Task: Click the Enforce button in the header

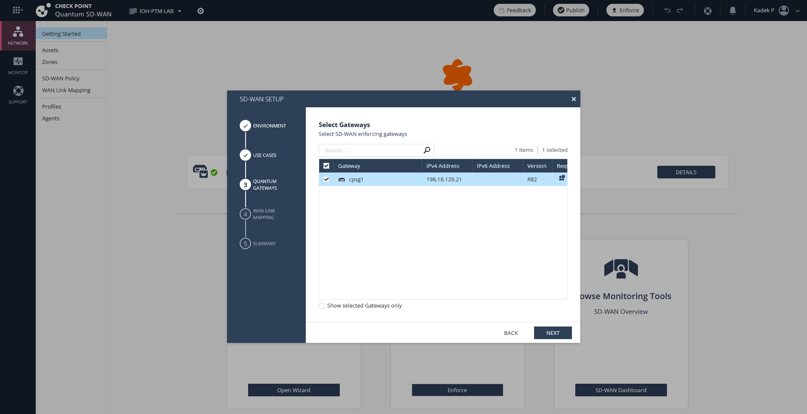Action: 625,10
